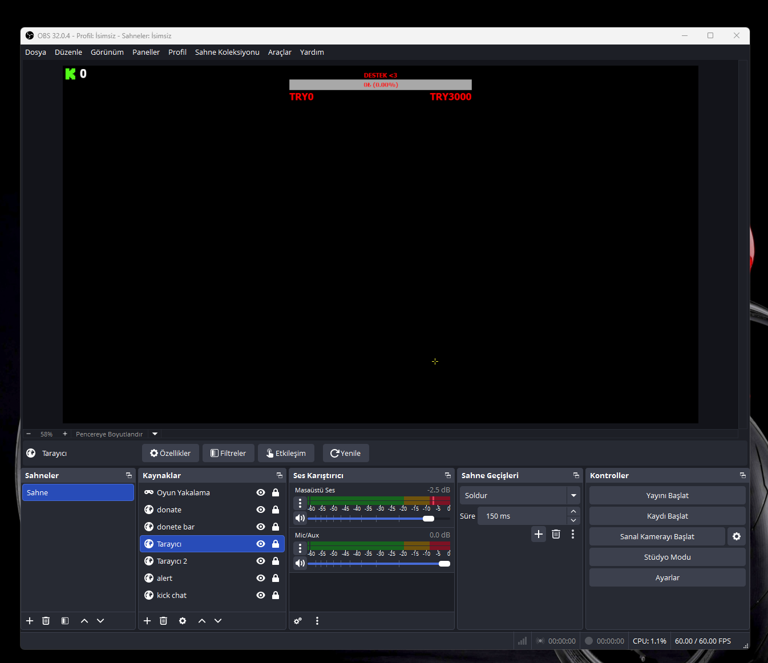Image resolution: width=768 pixels, height=663 pixels.
Task: Undock the Kaynaklar panel
Action: [x=280, y=475]
